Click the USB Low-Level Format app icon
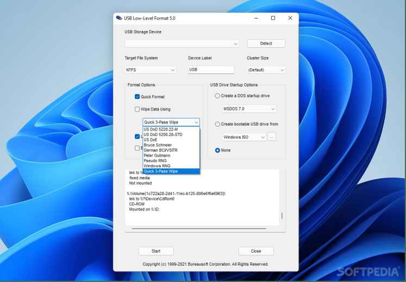This screenshot has width=406, height=282. coord(119,18)
